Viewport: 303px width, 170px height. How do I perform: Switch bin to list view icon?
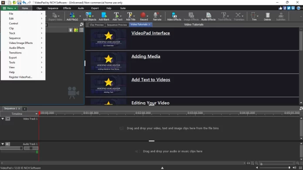click(x=81, y=30)
